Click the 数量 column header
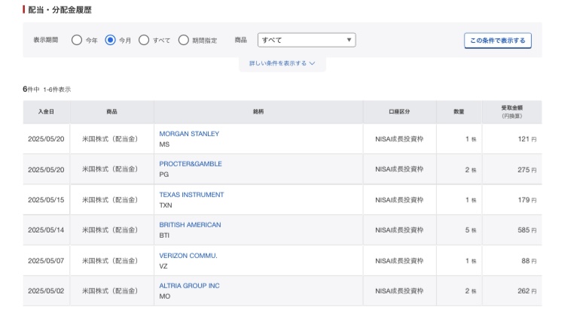Screen dimensions: 565x319 tap(459, 111)
